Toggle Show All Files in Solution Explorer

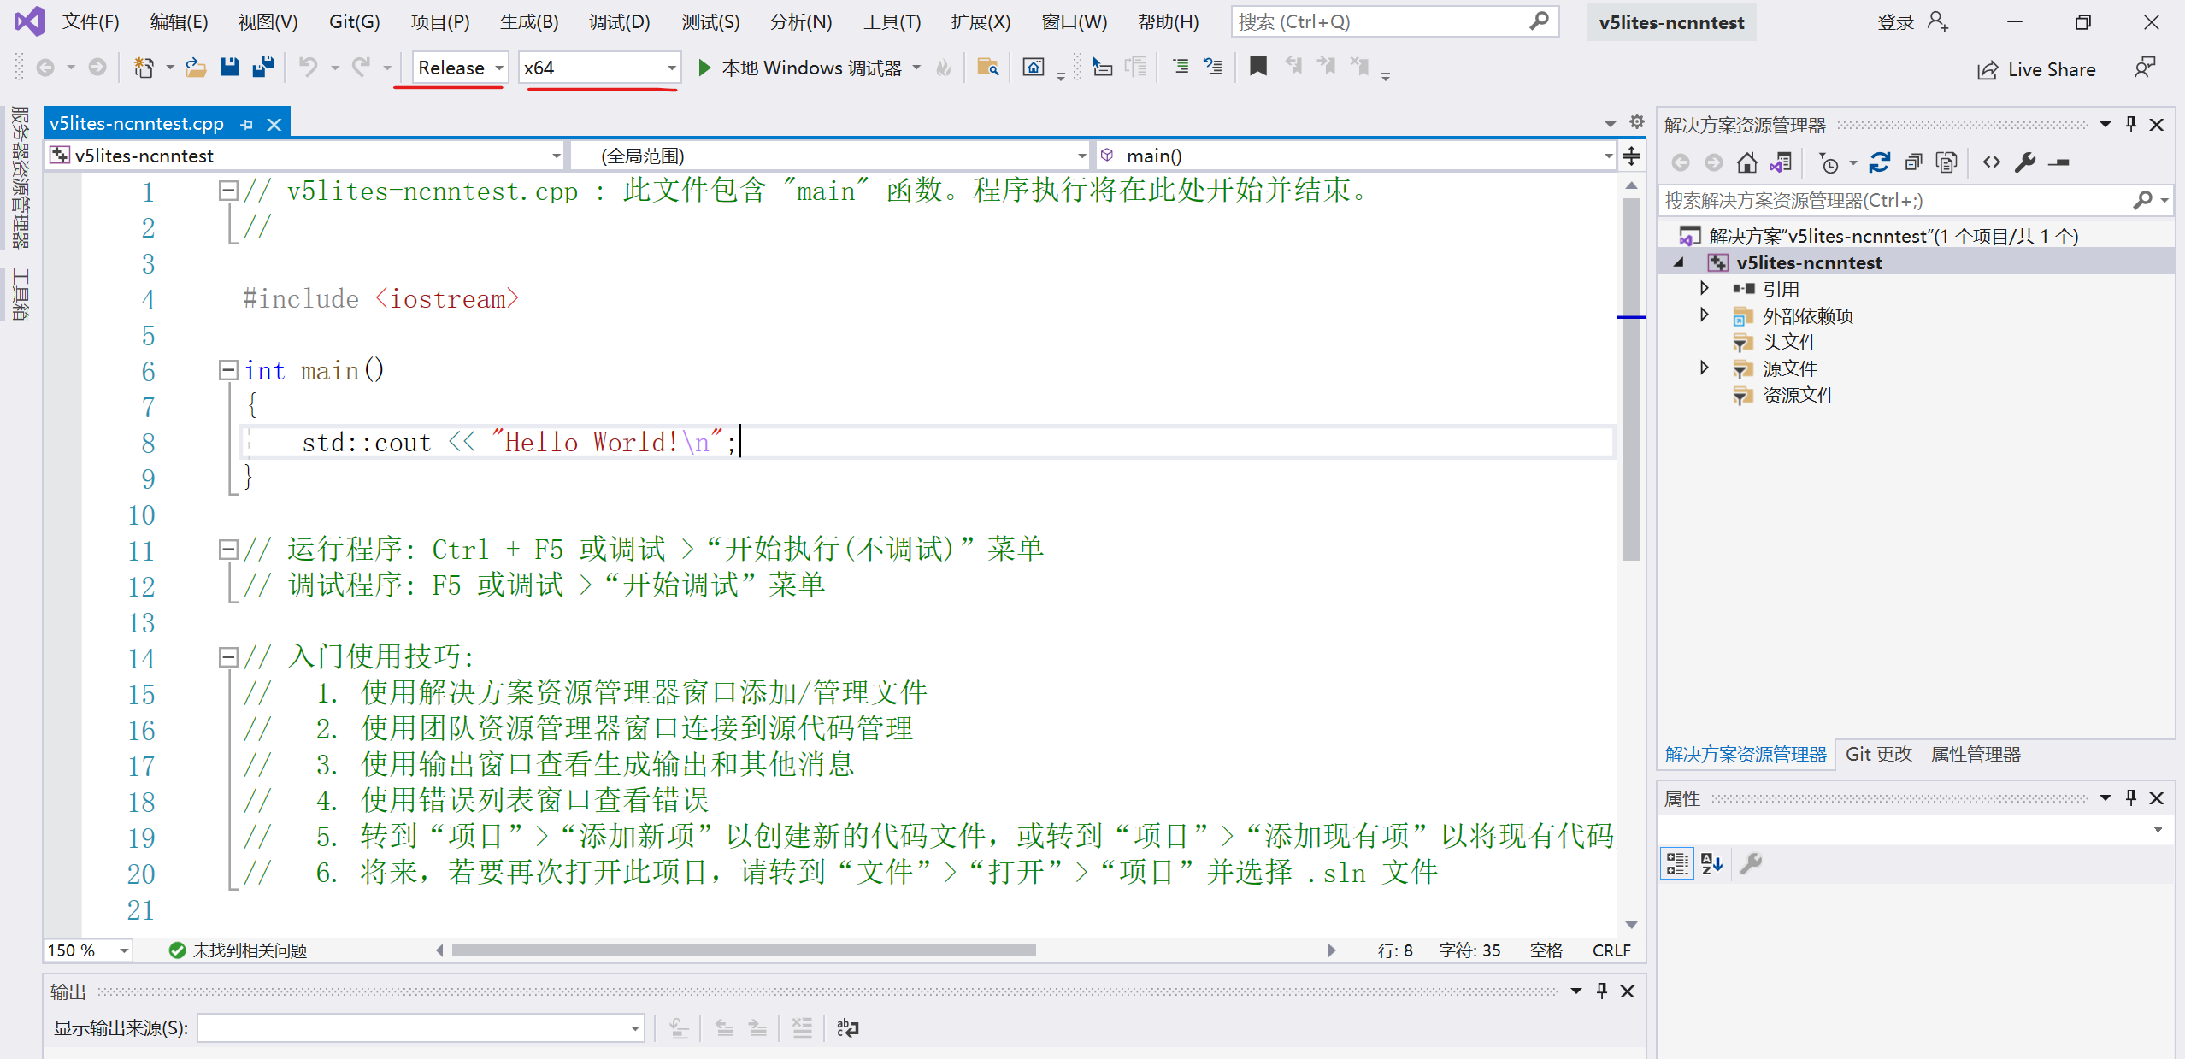(1946, 162)
